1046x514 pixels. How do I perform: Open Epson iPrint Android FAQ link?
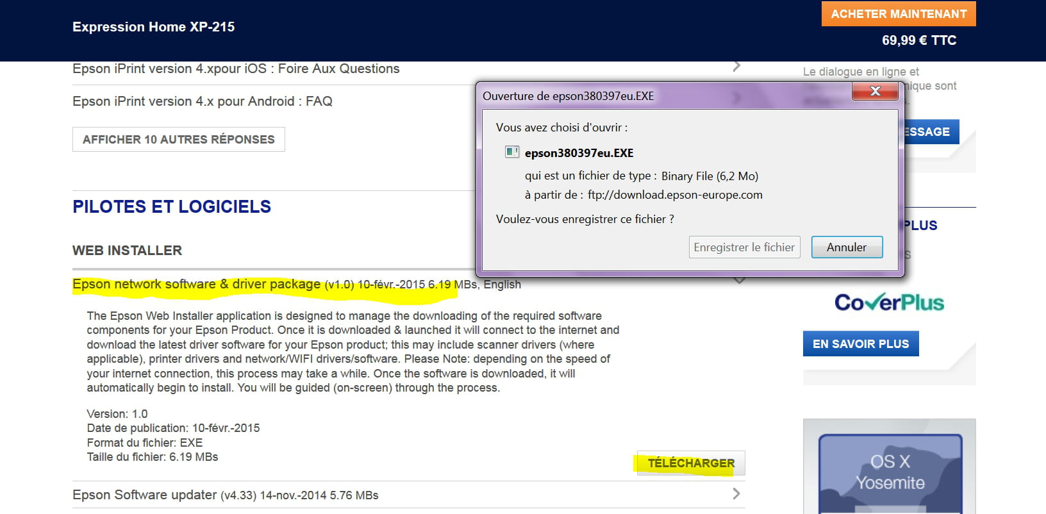click(203, 101)
